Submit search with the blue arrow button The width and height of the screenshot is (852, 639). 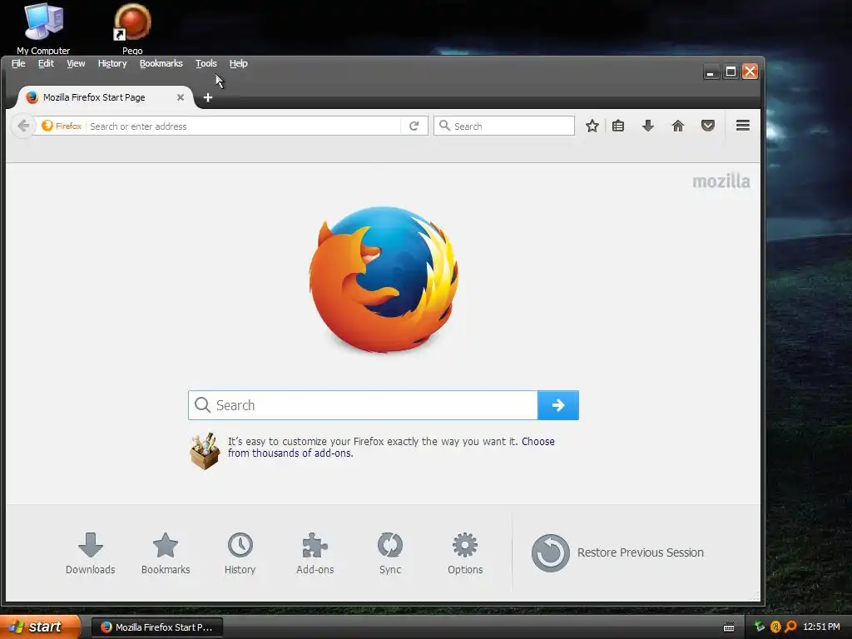pyautogui.click(x=558, y=405)
